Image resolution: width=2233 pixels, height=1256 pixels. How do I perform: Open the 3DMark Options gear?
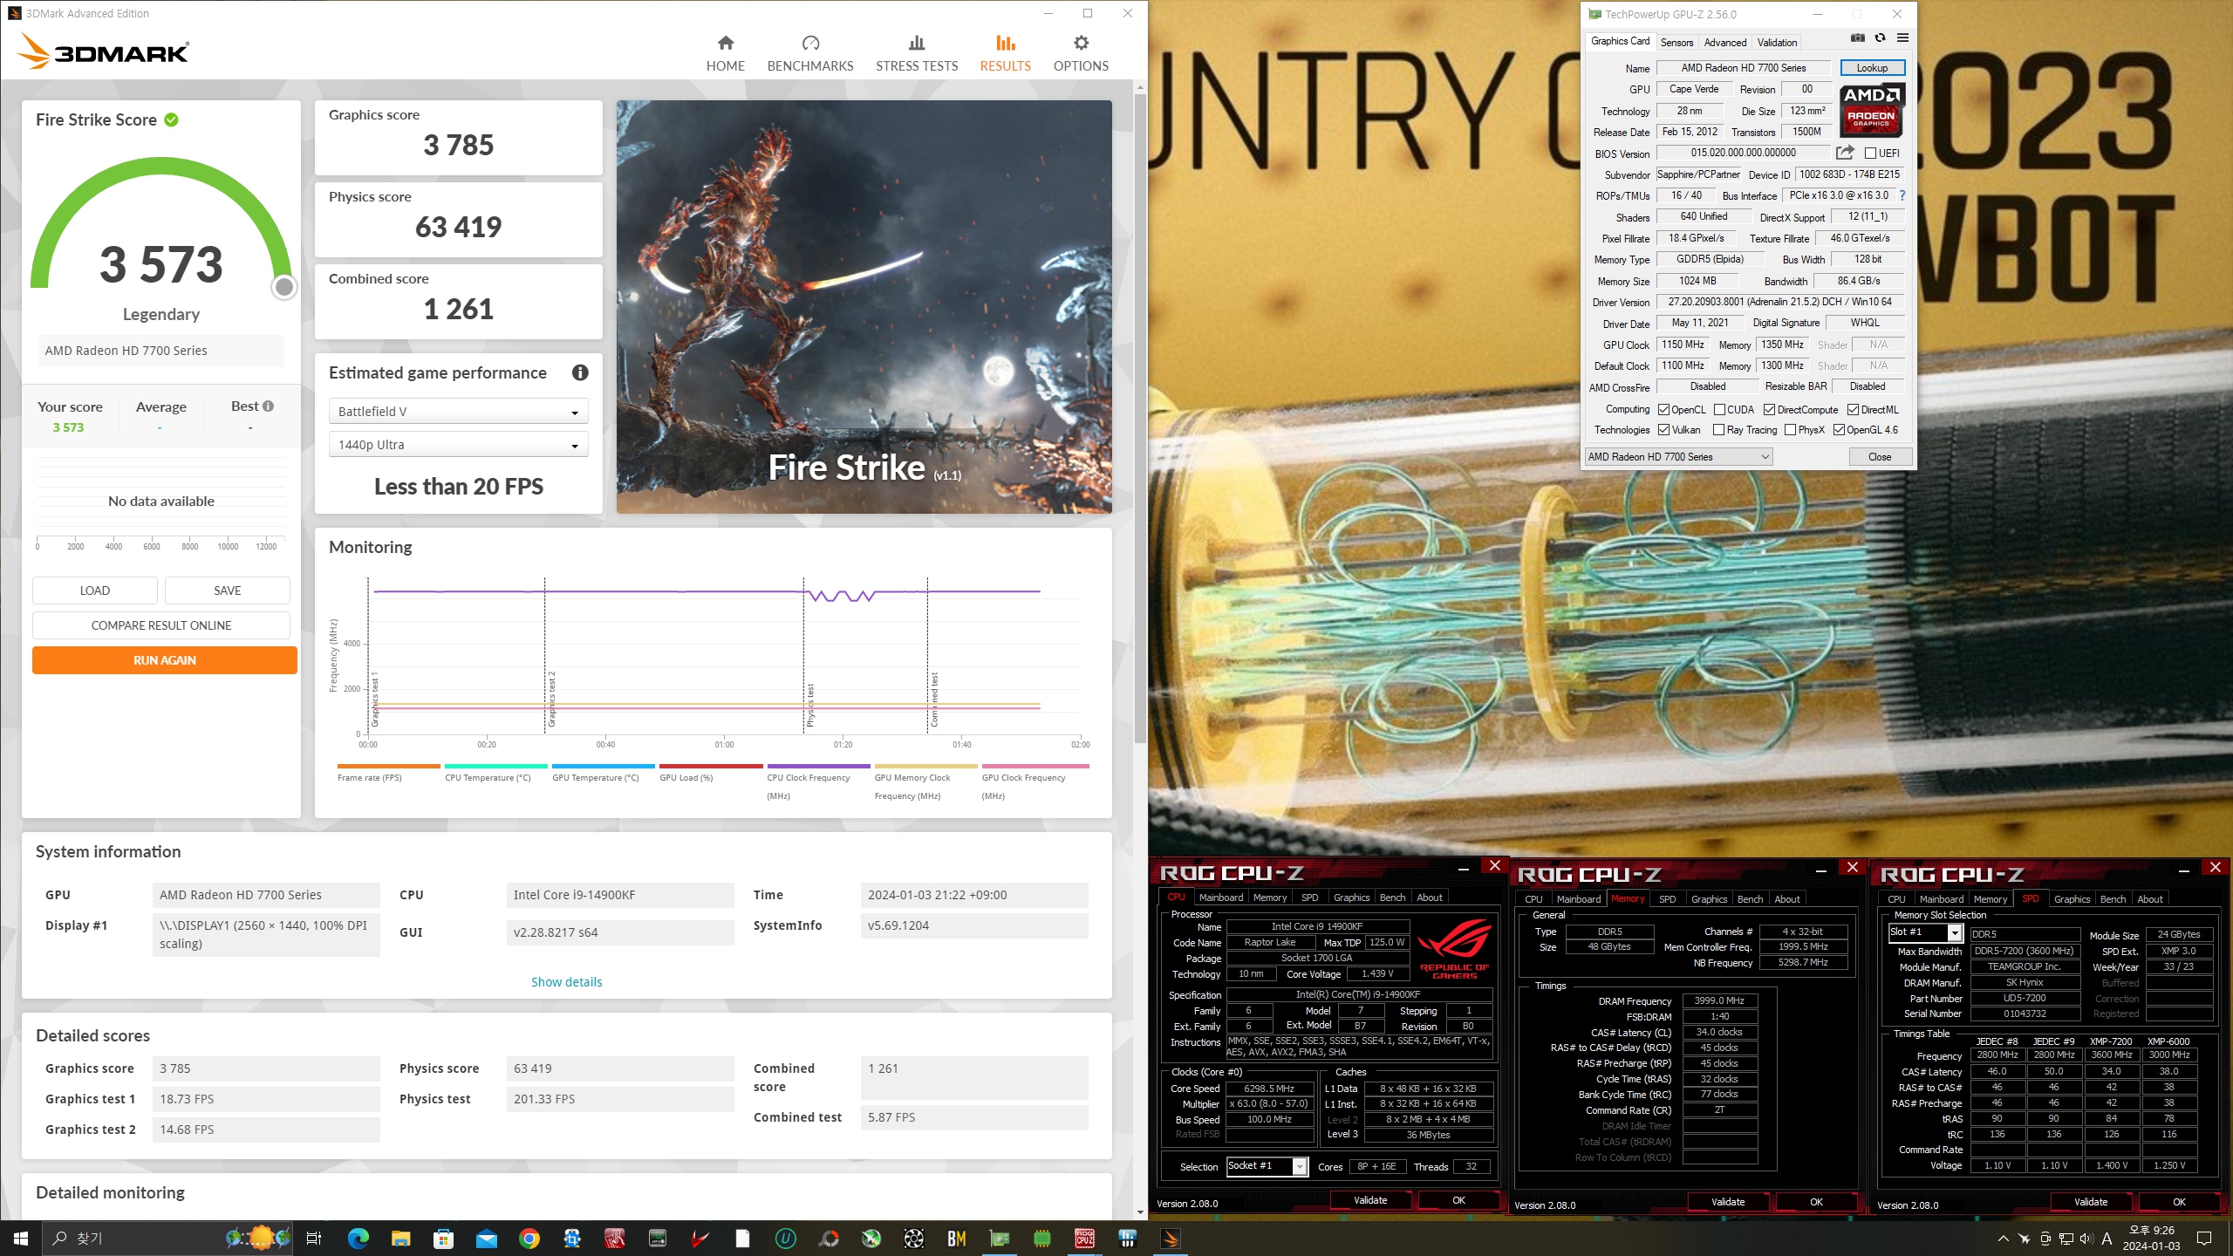1081,53
